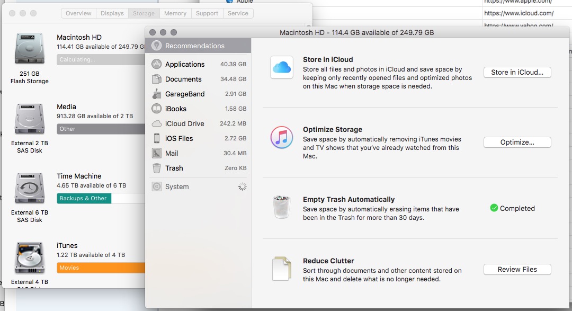
Task: Click the Media drive name
Action: [x=66, y=106]
